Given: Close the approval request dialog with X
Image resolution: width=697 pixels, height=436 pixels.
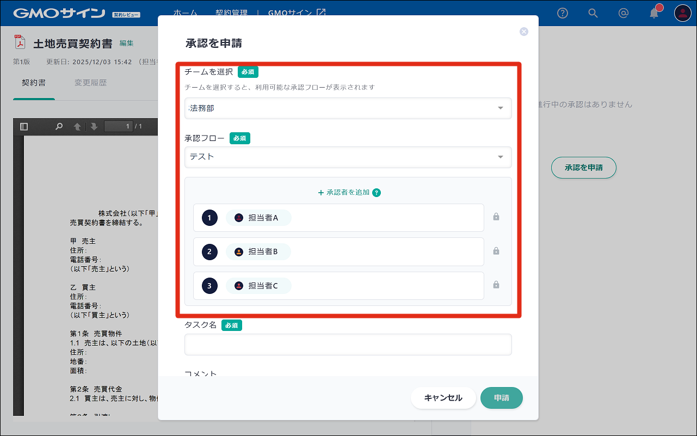Looking at the screenshot, I should pyautogui.click(x=524, y=32).
